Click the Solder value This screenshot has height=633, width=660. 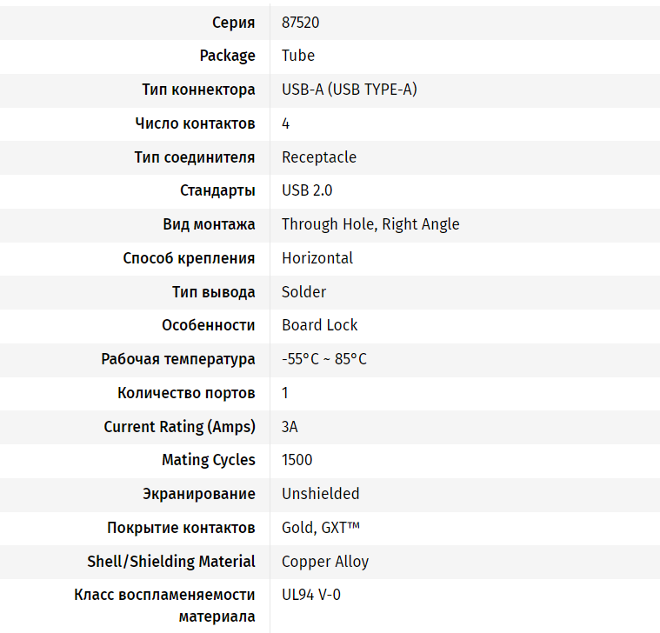click(x=303, y=292)
